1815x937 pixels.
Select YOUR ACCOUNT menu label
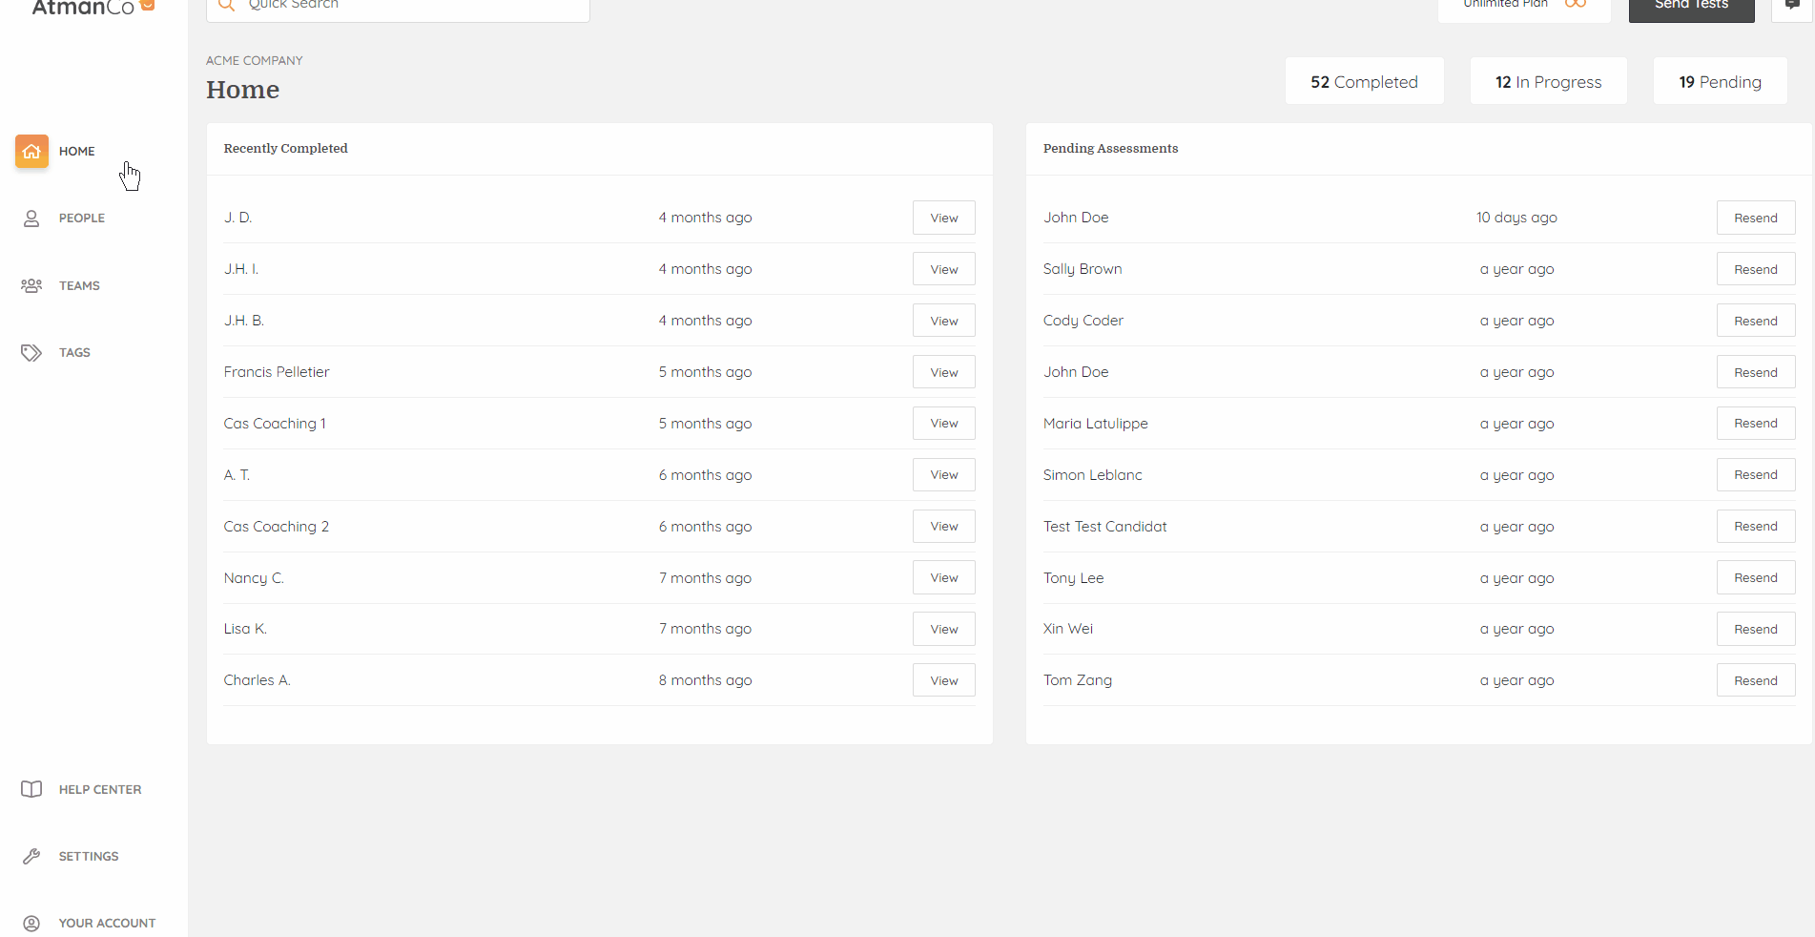click(107, 923)
